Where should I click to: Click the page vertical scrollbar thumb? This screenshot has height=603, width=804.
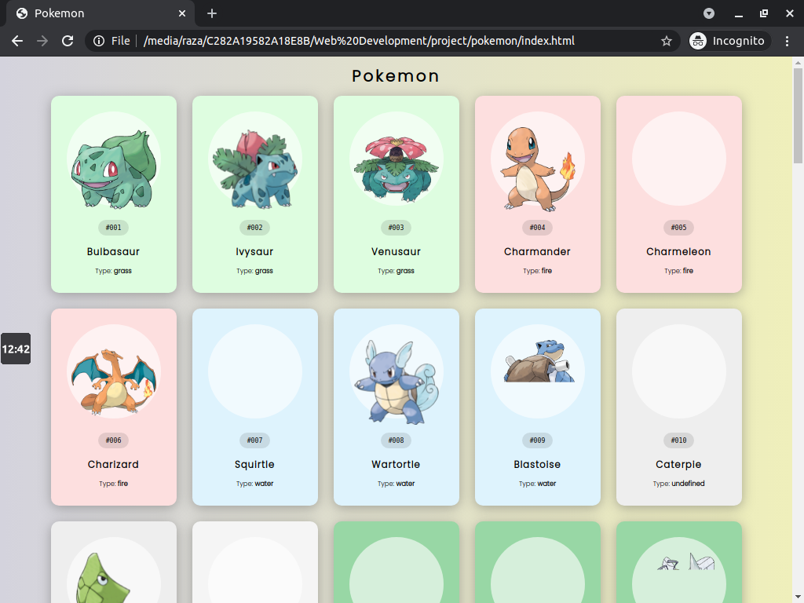pyautogui.click(x=798, y=116)
